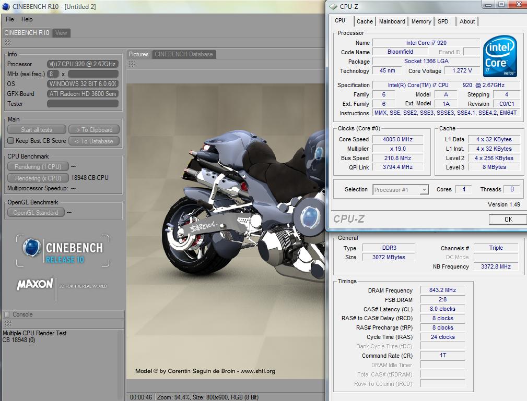Select the Pictures tab

click(139, 54)
